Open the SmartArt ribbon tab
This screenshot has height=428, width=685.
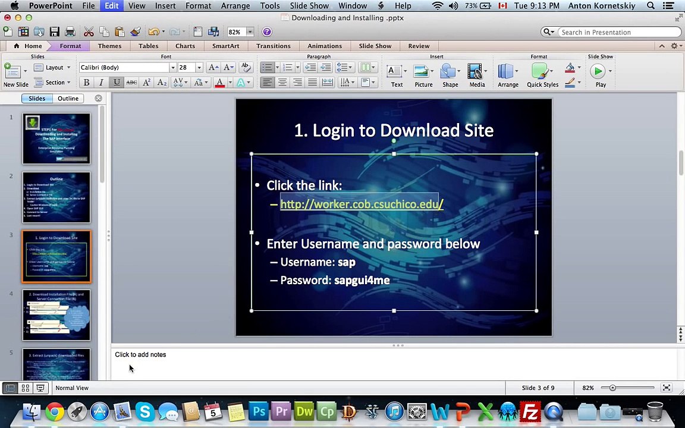(225, 46)
